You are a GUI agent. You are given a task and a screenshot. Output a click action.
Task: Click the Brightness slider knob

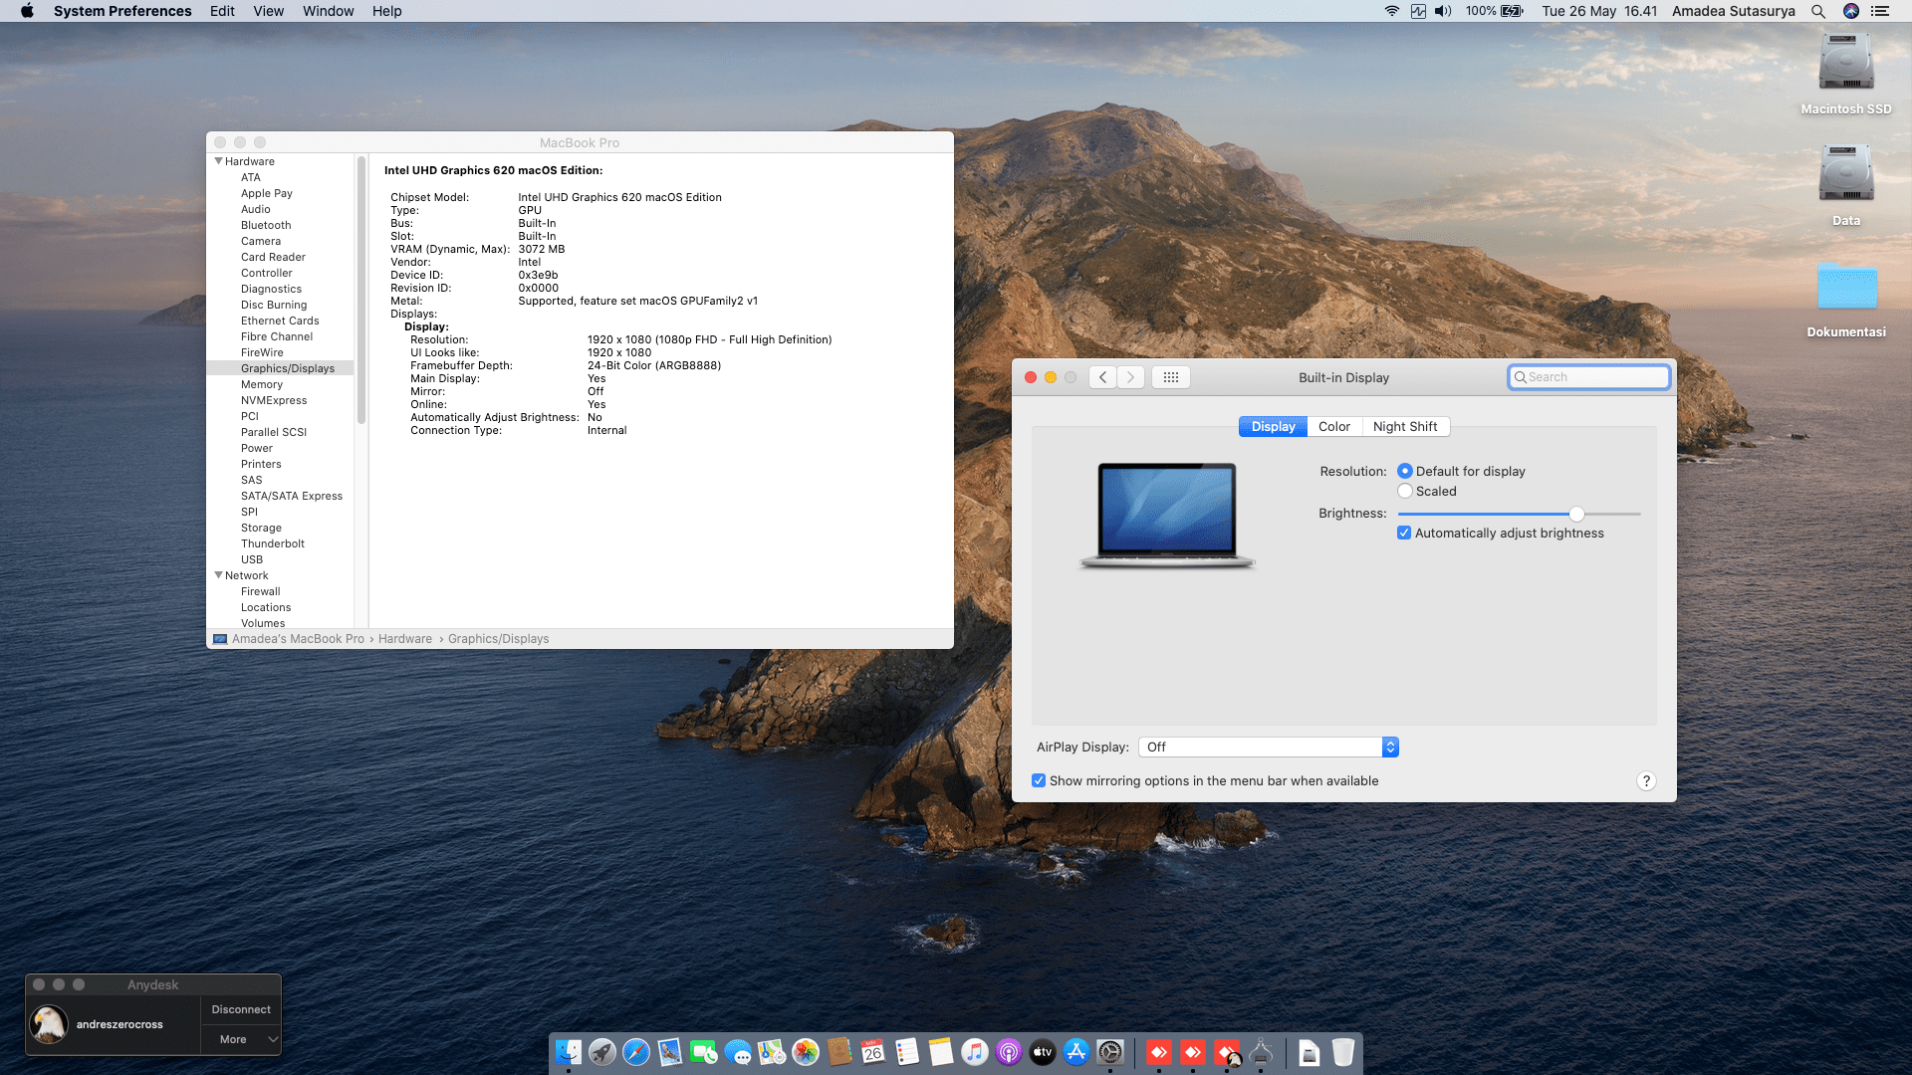pyautogui.click(x=1576, y=514)
